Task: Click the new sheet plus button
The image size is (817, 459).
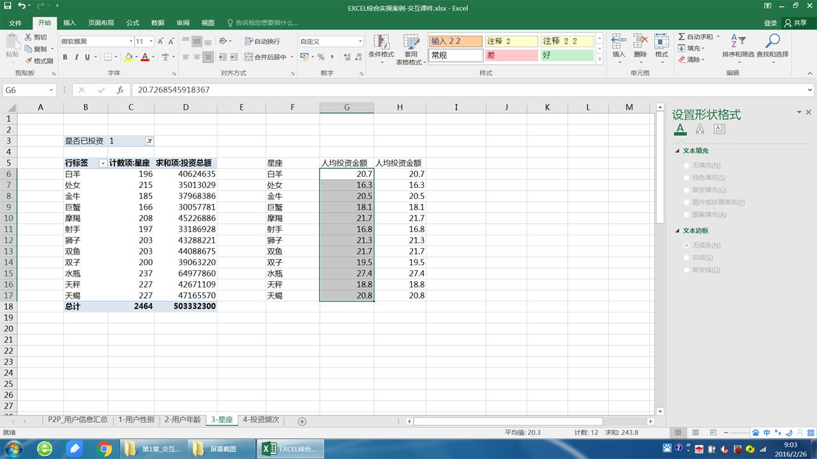Action: (302, 421)
